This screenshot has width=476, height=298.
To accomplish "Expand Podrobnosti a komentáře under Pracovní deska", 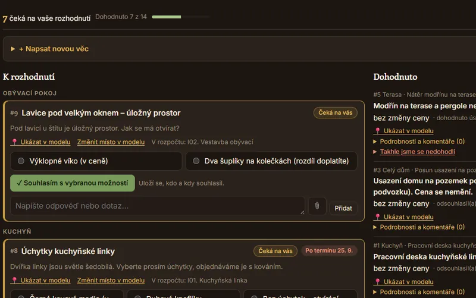I will pos(419,292).
